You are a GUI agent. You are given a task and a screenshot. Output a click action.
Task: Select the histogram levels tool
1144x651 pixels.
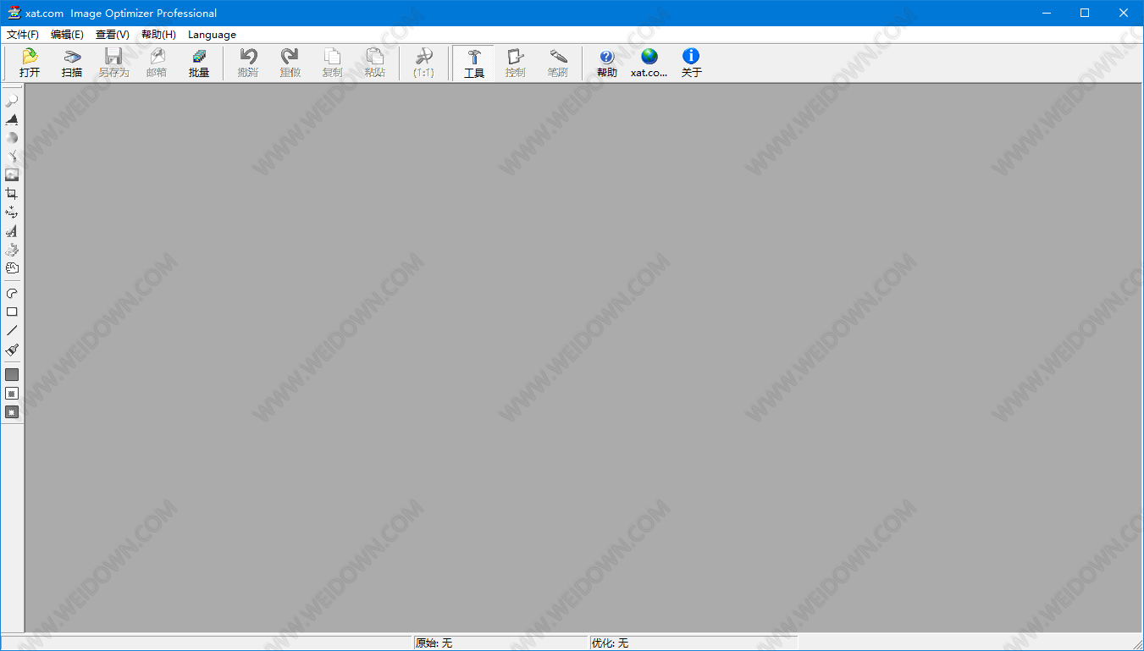(x=12, y=119)
